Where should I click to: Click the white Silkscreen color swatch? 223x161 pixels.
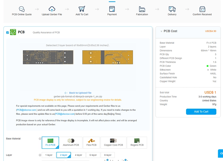(208, 70)
